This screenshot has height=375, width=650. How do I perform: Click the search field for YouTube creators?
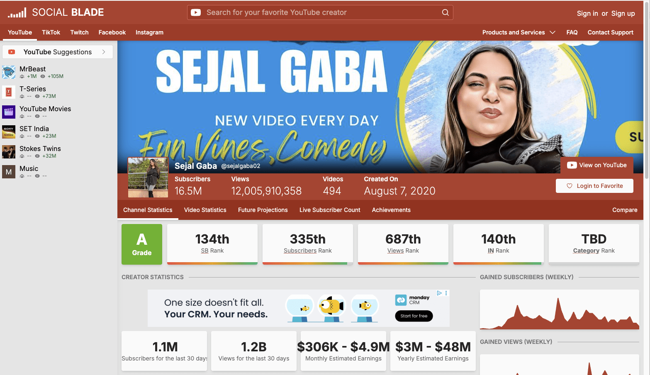click(320, 12)
